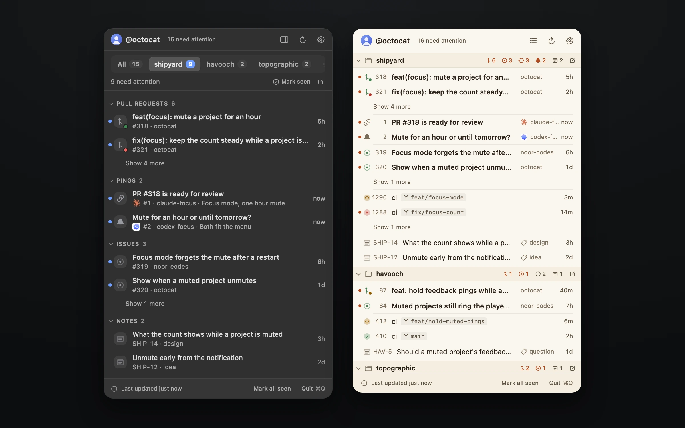Screen dimensions: 685x428
Task: Click compose note icon in topographic header row
Action: [x=572, y=368]
